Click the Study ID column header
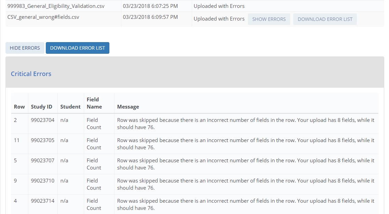 (x=41, y=107)
